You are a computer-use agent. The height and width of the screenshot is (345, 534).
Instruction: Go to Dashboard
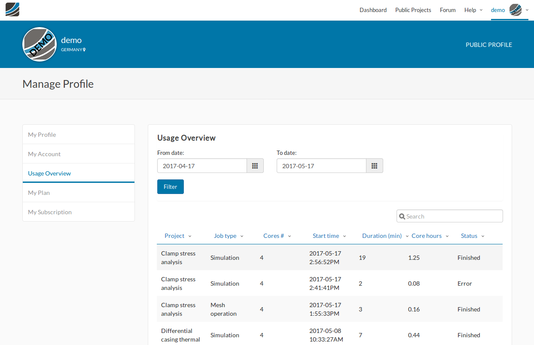[x=373, y=10]
